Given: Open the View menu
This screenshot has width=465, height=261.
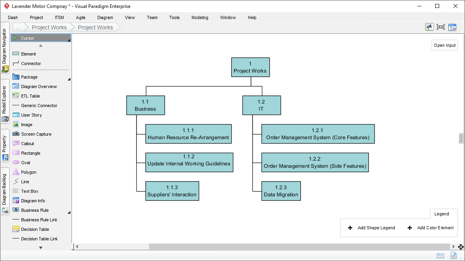Looking at the screenshot, I should [x=130, y=17].
